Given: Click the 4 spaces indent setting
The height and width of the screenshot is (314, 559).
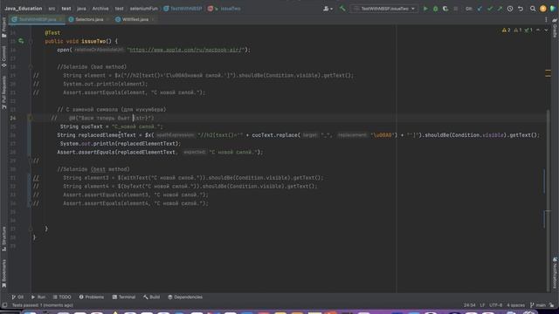Looking at the screenshot, I should (x=515, y=305).
